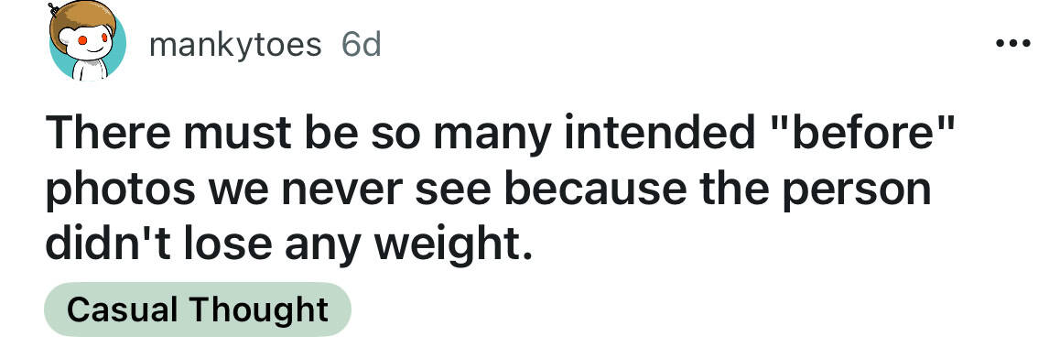Click the word "Casual" inside the flair
Image resolution: width=1060 pixels, height=347 pixels.
click(123, 309)
